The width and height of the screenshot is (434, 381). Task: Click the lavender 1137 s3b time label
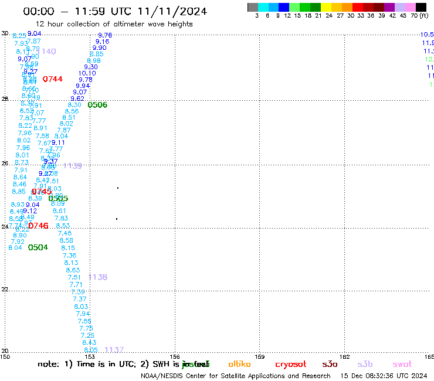(x=114, y=350)
